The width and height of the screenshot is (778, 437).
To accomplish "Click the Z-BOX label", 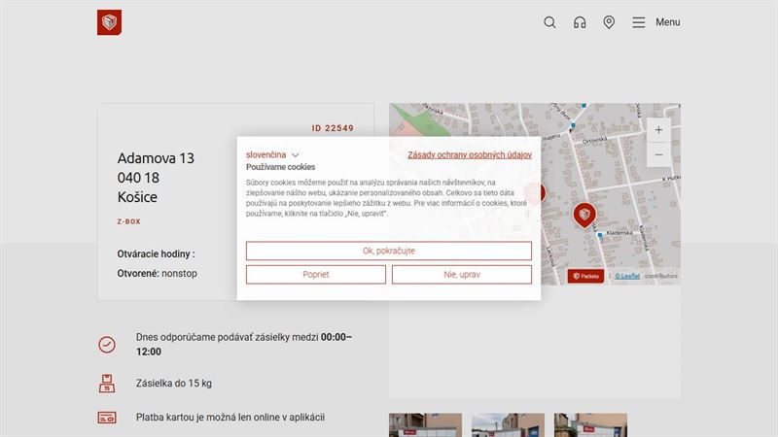I will [129, 221].
